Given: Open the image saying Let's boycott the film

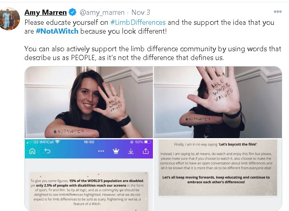Looking at the screenshot, I should 218,175.
